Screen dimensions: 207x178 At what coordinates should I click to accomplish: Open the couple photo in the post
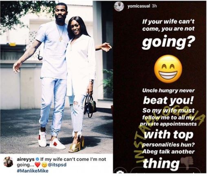point(57,77)
